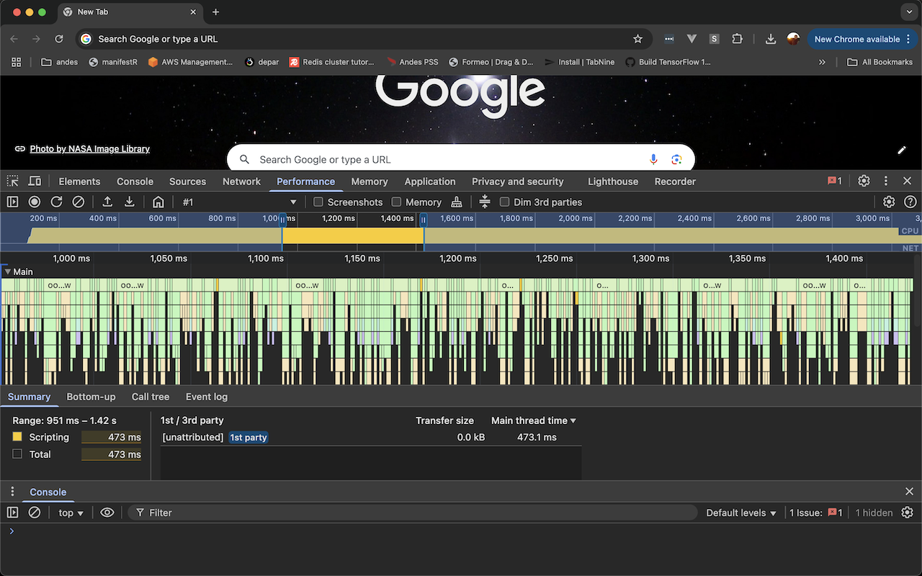Toggle the Performance sidebar panel icon
The width and height of the screenshot is (922, 576).
click(12, 202)
